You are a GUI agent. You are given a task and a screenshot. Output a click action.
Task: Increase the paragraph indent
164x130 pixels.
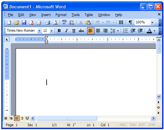140,31
